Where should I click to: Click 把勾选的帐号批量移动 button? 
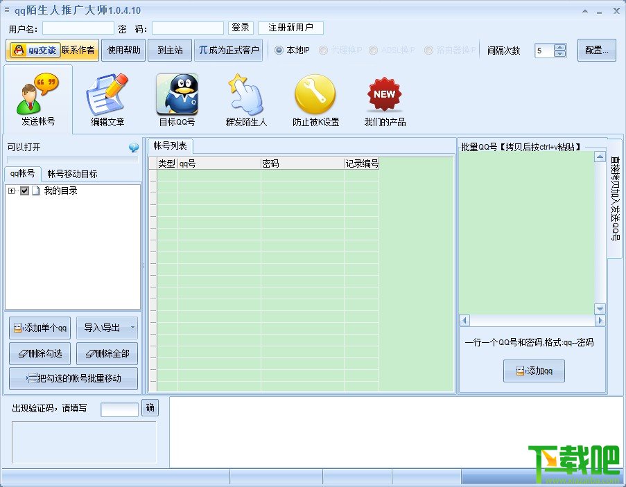(x=73, y=378)
